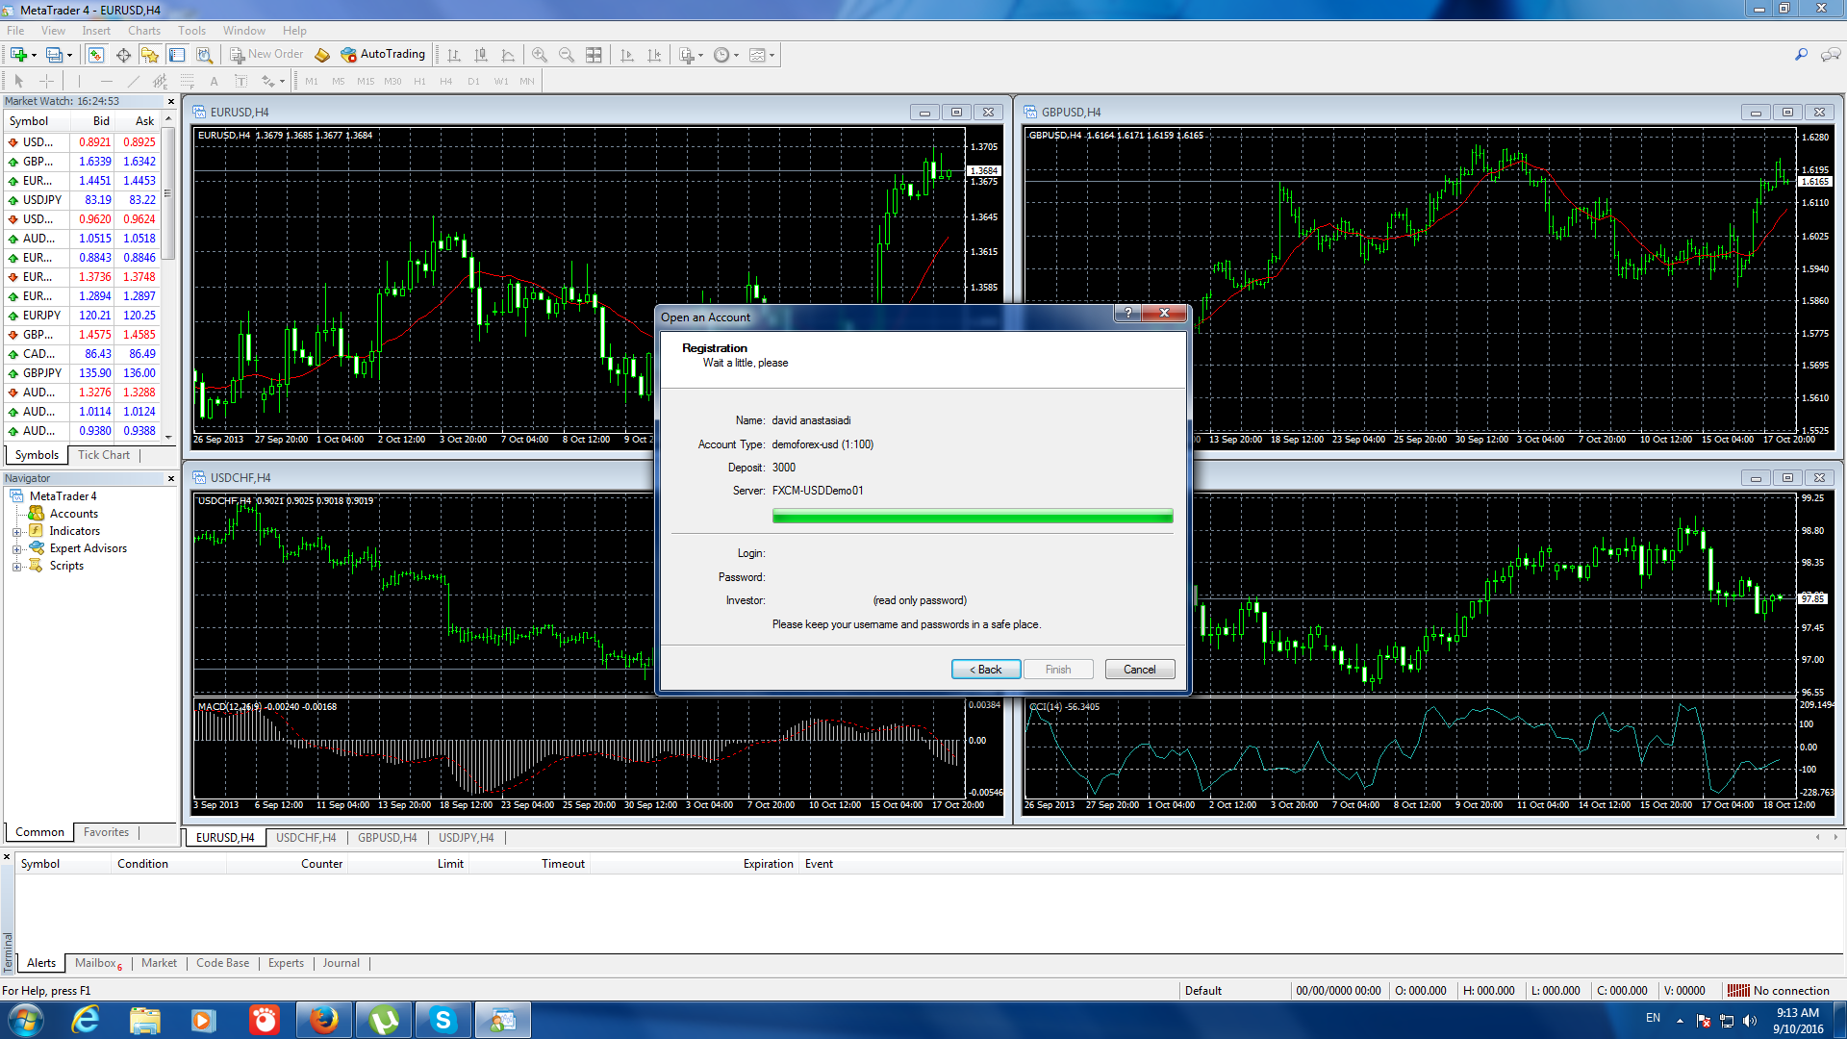Select candlestick chart type icon
This screenshot has height=1039, width=1847.
tap(481, 55)
